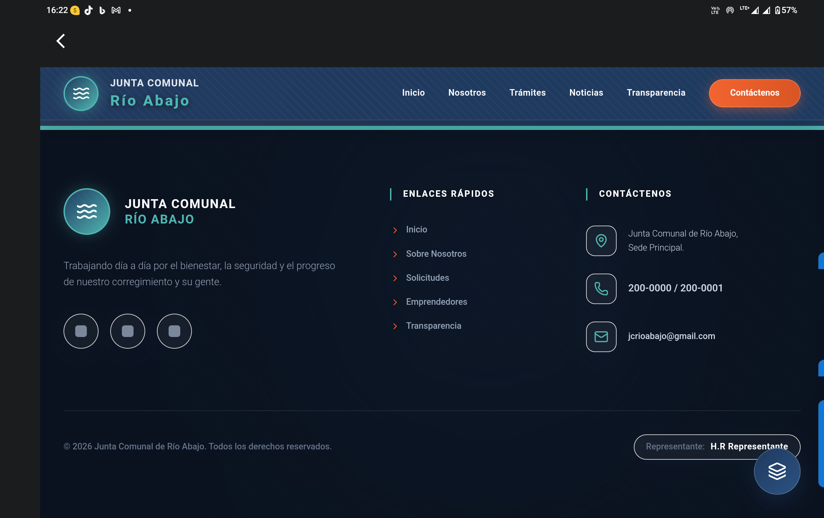Follow the Sobre Nosotros quick link

[436, 254]
